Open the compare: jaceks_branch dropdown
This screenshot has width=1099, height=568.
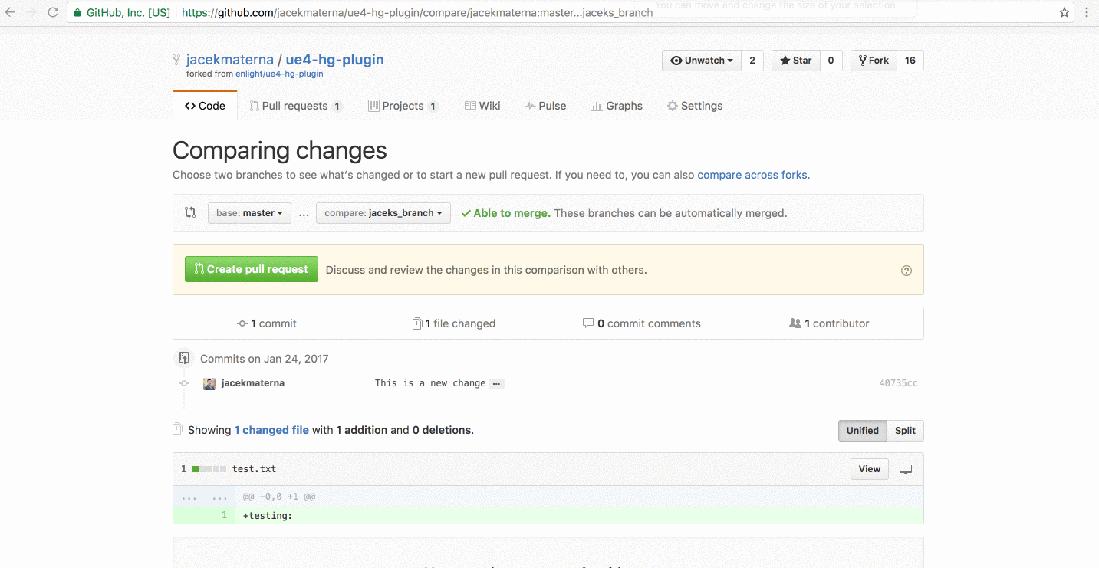383,213
